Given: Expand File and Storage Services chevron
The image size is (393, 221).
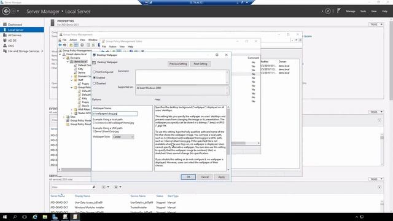Looking at the screenshot, I should point(42,51).
